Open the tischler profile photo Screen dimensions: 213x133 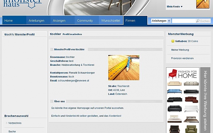124,68
